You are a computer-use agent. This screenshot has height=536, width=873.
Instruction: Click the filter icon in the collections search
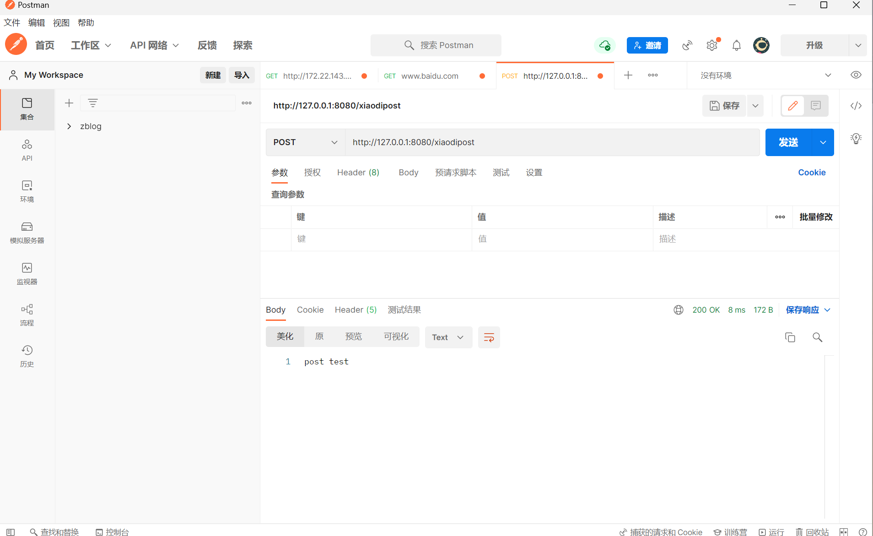tap(93, 103)
